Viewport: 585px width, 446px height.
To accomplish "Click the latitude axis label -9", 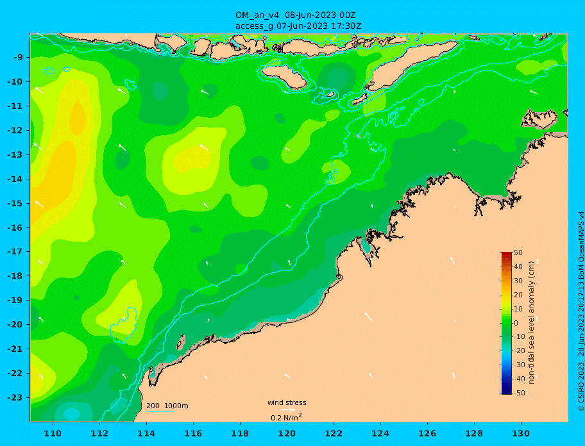I will pos(19,58).
